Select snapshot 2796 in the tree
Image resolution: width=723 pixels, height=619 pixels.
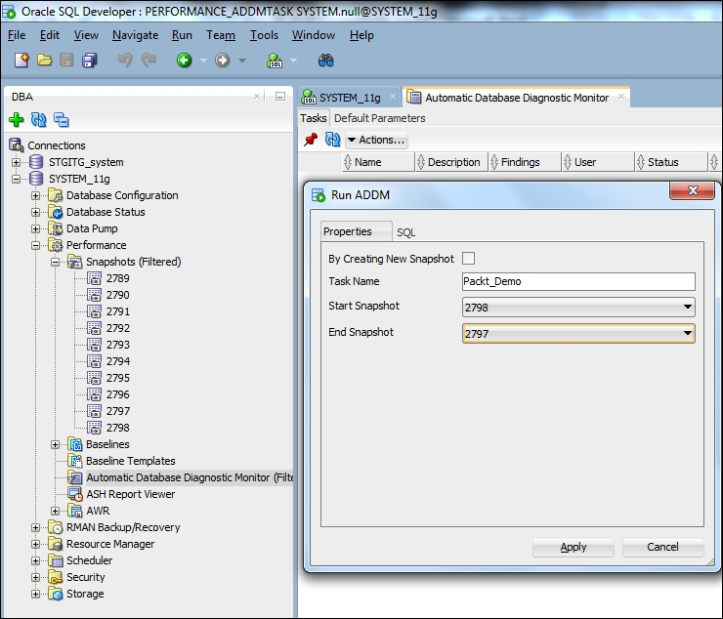pyautogui.click(x=118, y=394)
